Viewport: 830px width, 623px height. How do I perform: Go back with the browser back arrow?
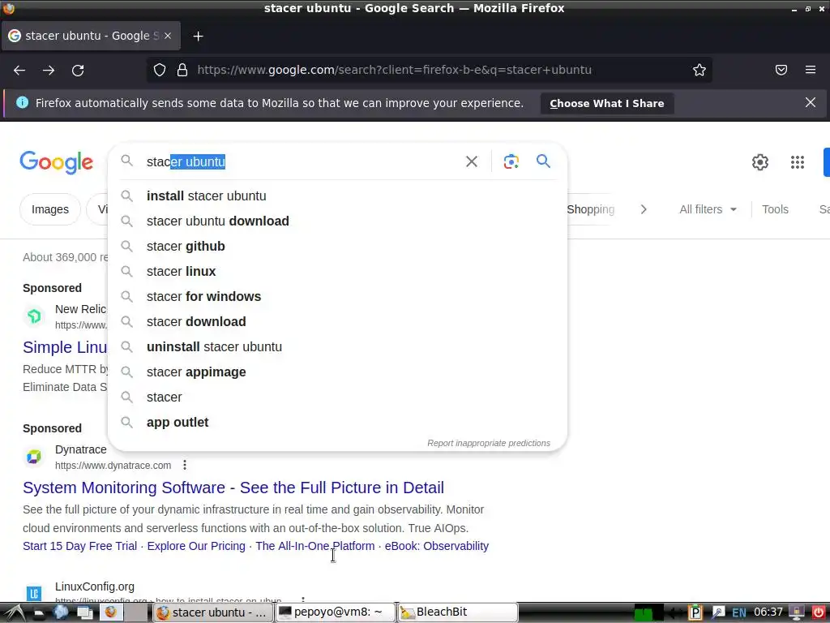tap(19, 70)
